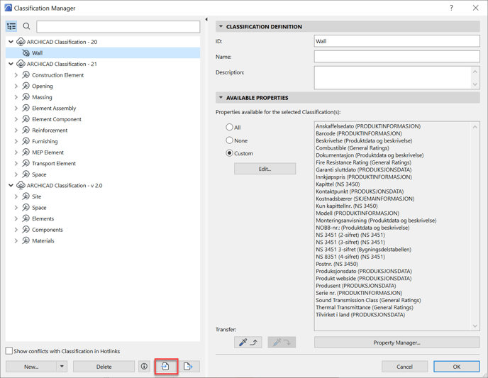Screen dimensions: 488x378
Task: Open the New button dropdown arrow
Action: coord(62,367)
